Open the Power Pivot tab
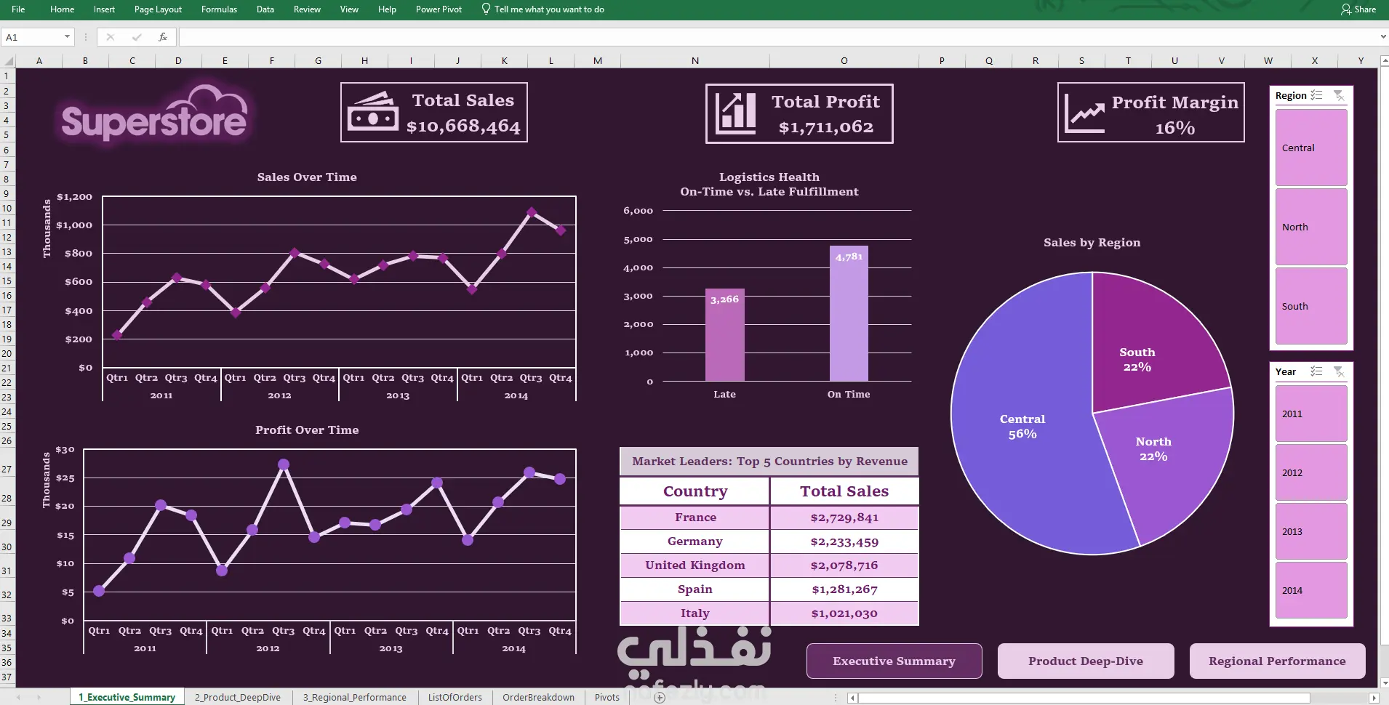Viewport: 1389px width, 705px height. point(439,9)
